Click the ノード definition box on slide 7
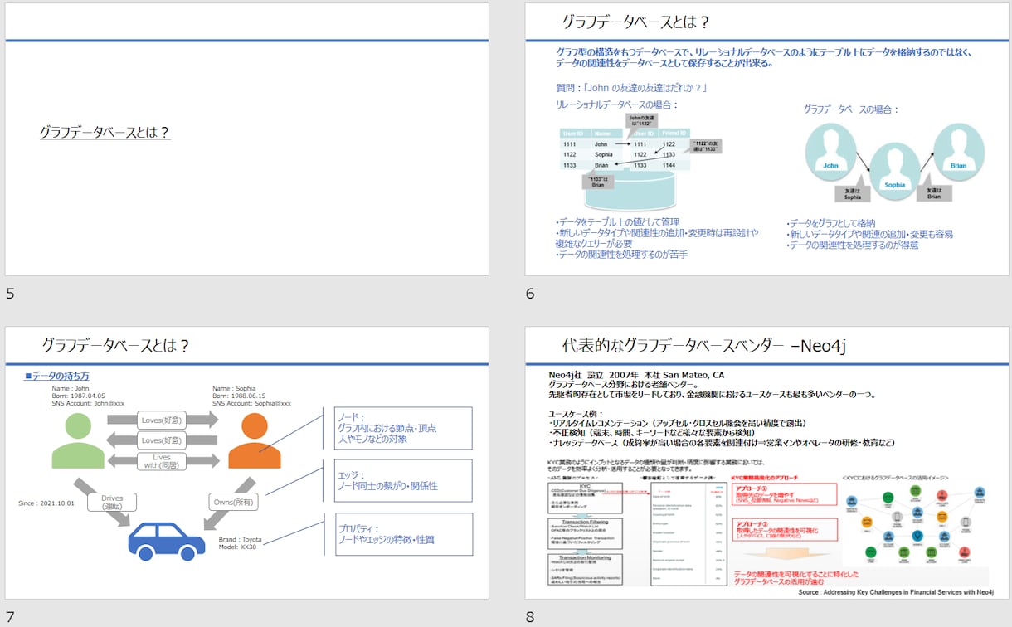This screenshot has height=627, width=1012. [403, 428]
